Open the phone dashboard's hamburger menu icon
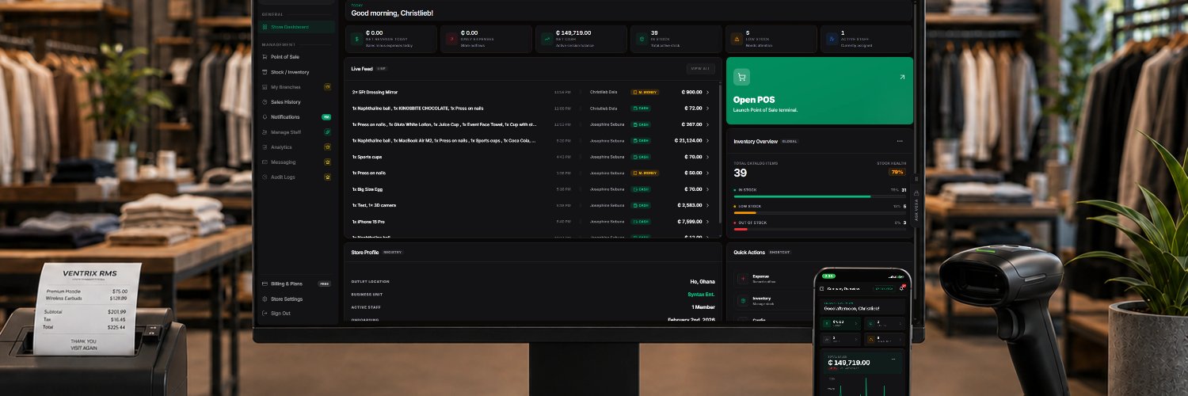The image size is (1188, 396). [x=822, y=289]
